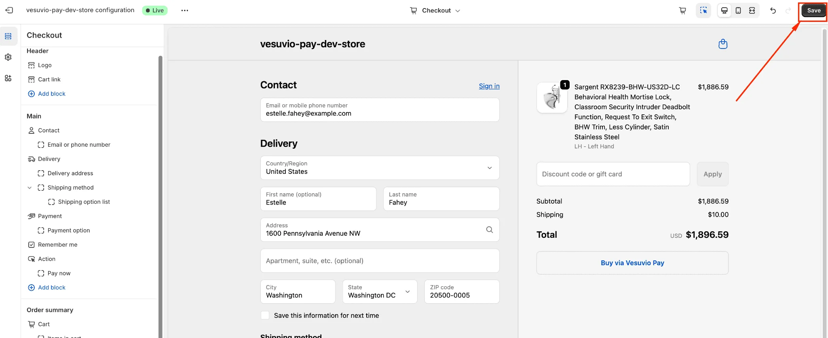Open the Checkout page selector dropdown
This screenshot has height=338, width=828.
click(x=435, y=11)
